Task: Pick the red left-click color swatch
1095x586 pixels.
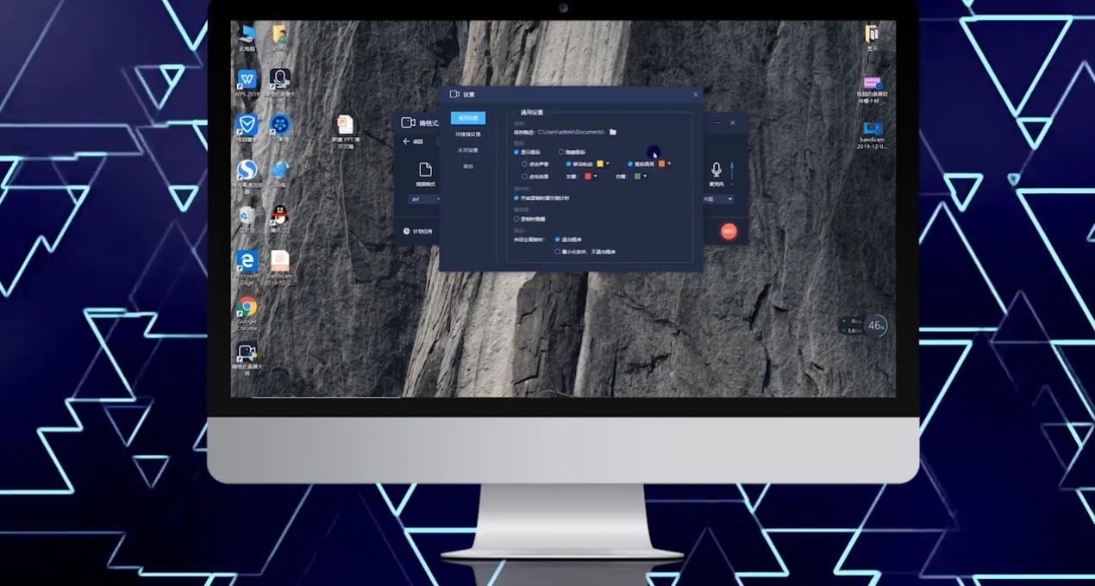Action: [x=588, y=176]
